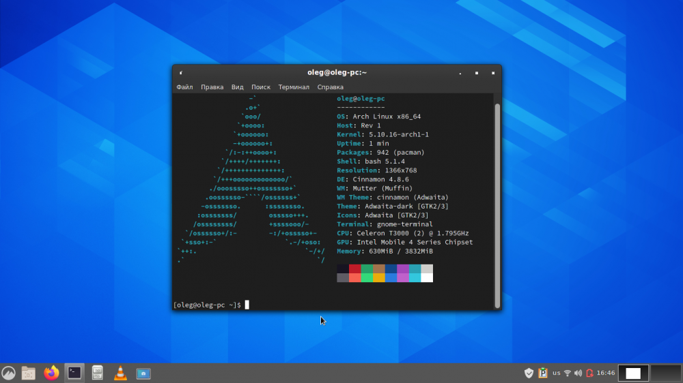This screenshot has width=683, height=383.
Task: Click the red color block in neofetch palette
Action: [x=355, y=269]
